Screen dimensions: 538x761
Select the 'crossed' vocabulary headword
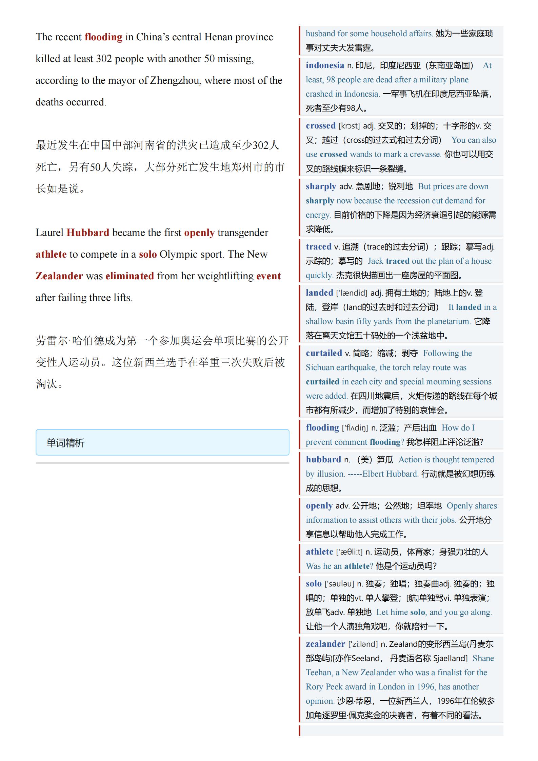pyautogui.click(x=321, y=126)
